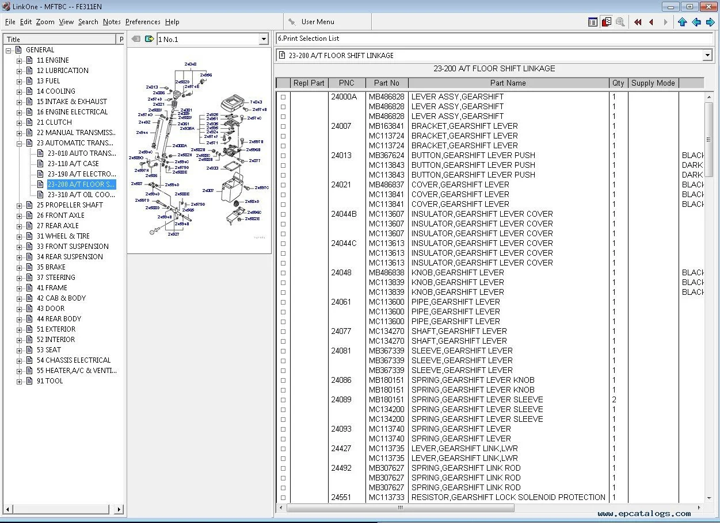Open the 23-200 A/T FLOOR SHIFT LINKAGE dropdown

click(708, 55)
